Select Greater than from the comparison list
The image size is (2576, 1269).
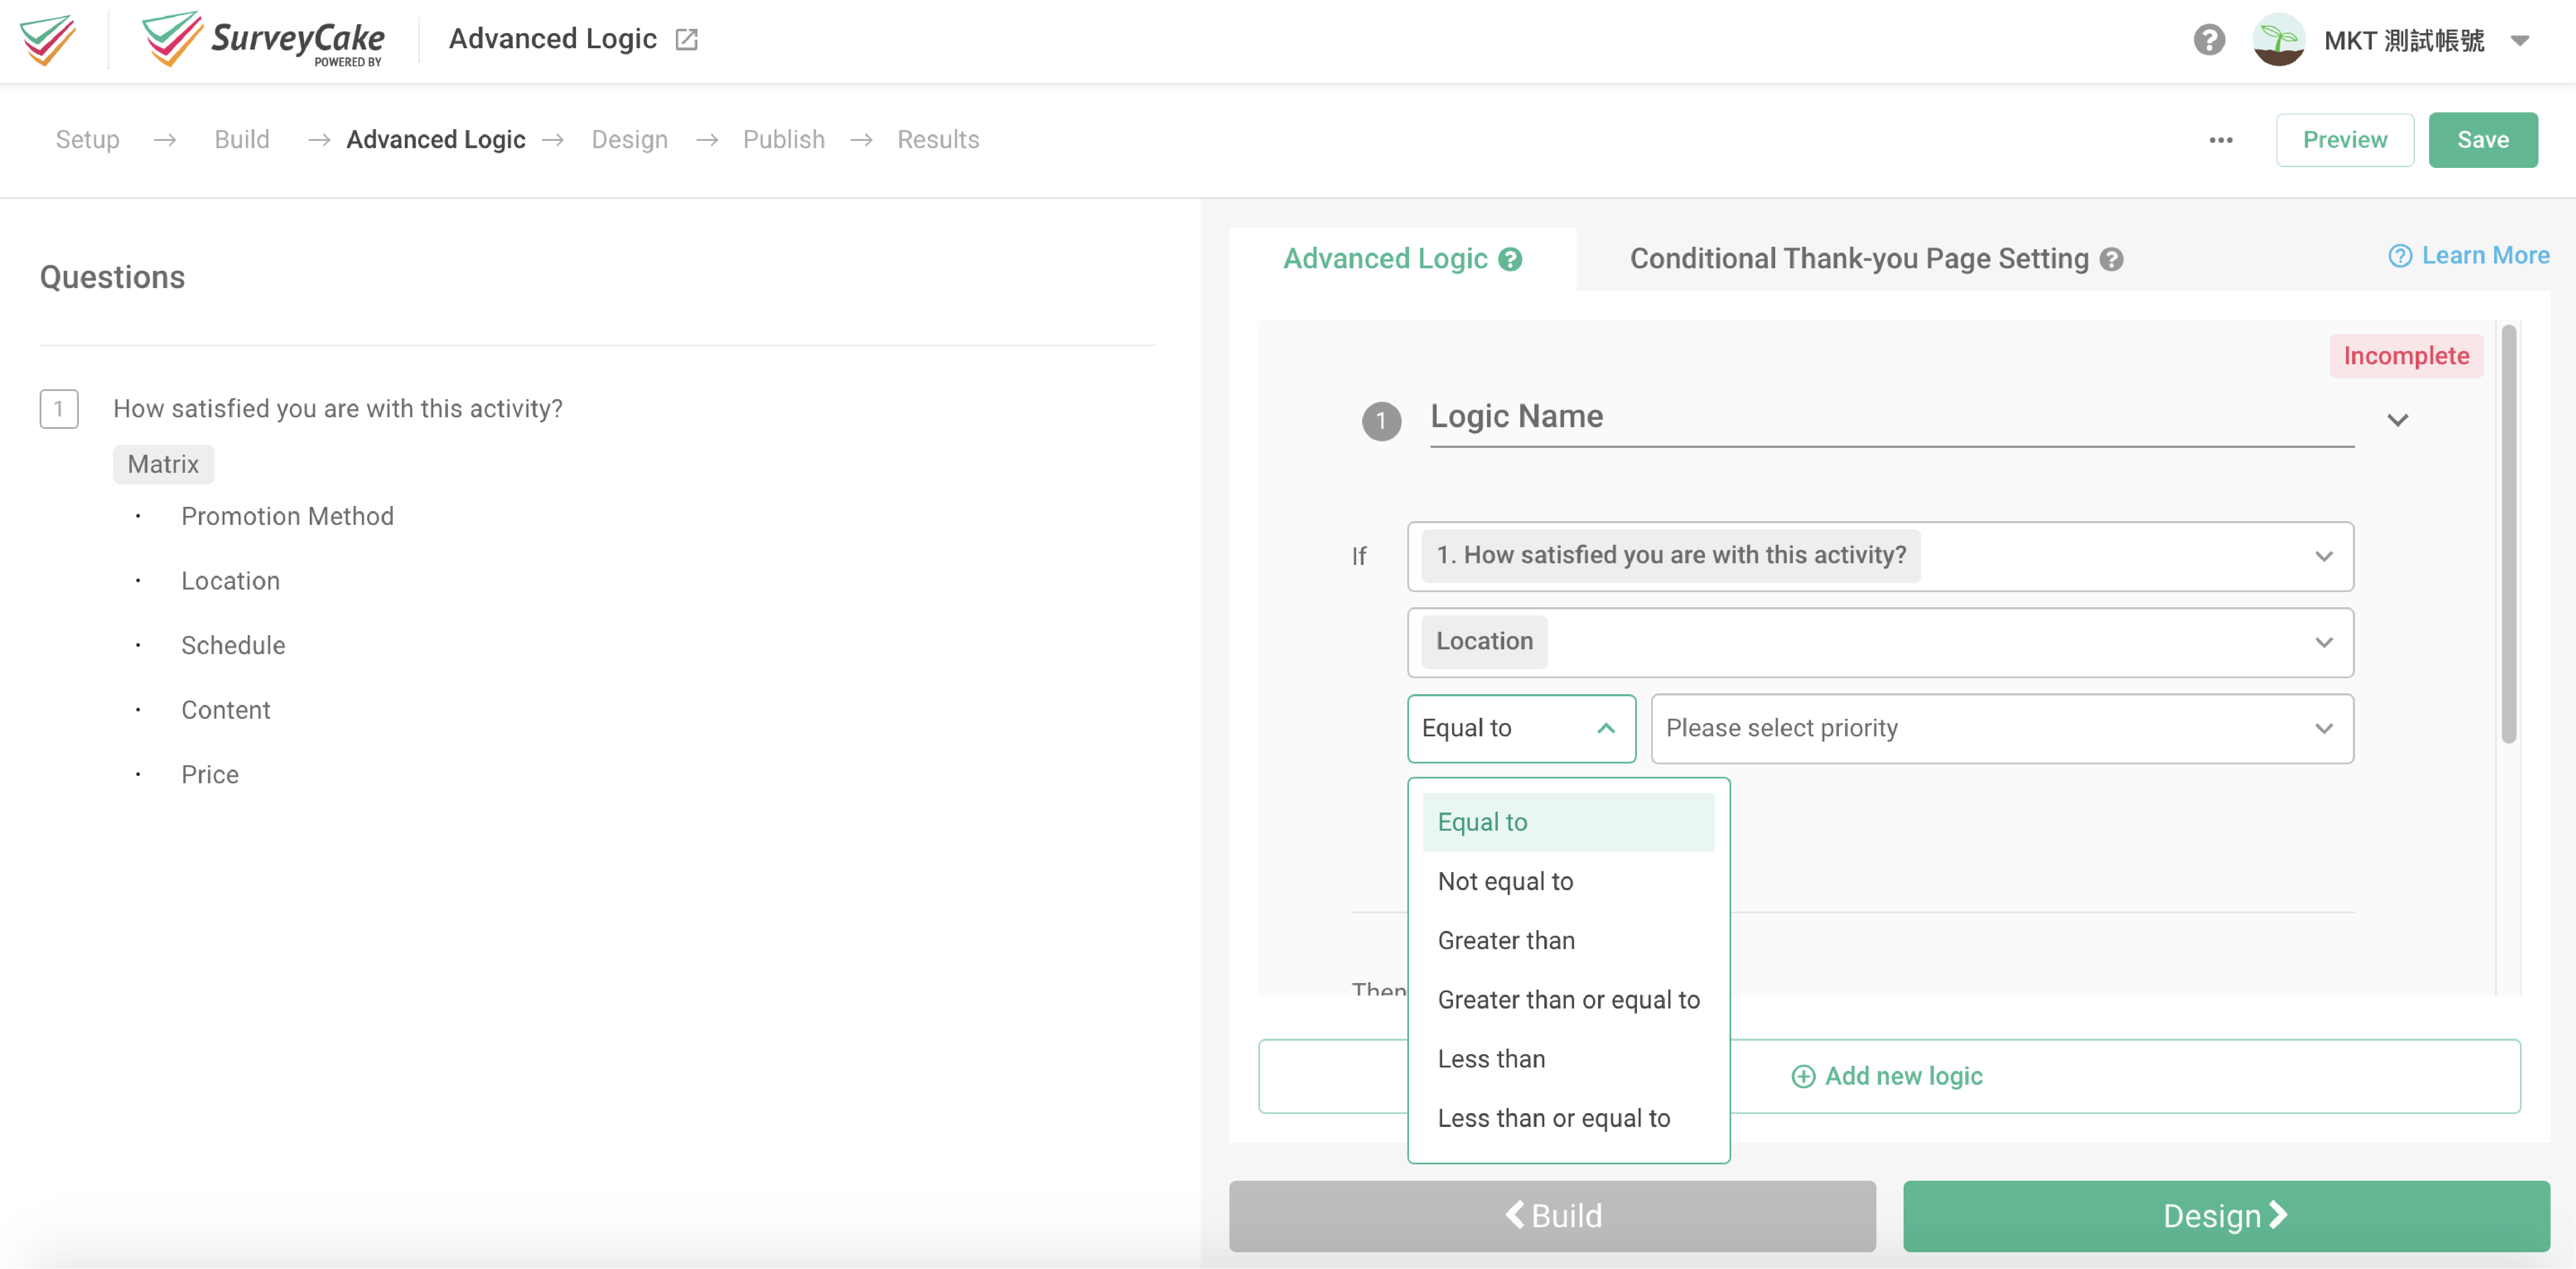pyautogui.click(x=1506, y=940)
